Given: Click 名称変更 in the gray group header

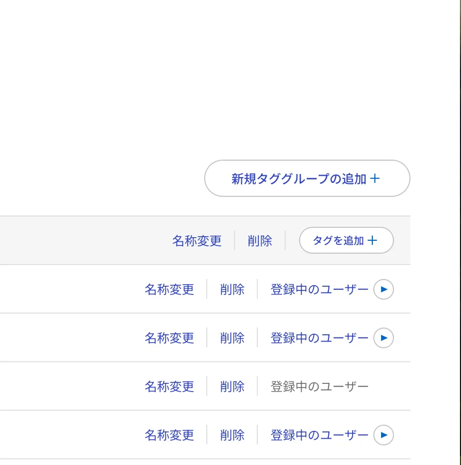Looking at the screenshot, I should click(197, 240).
